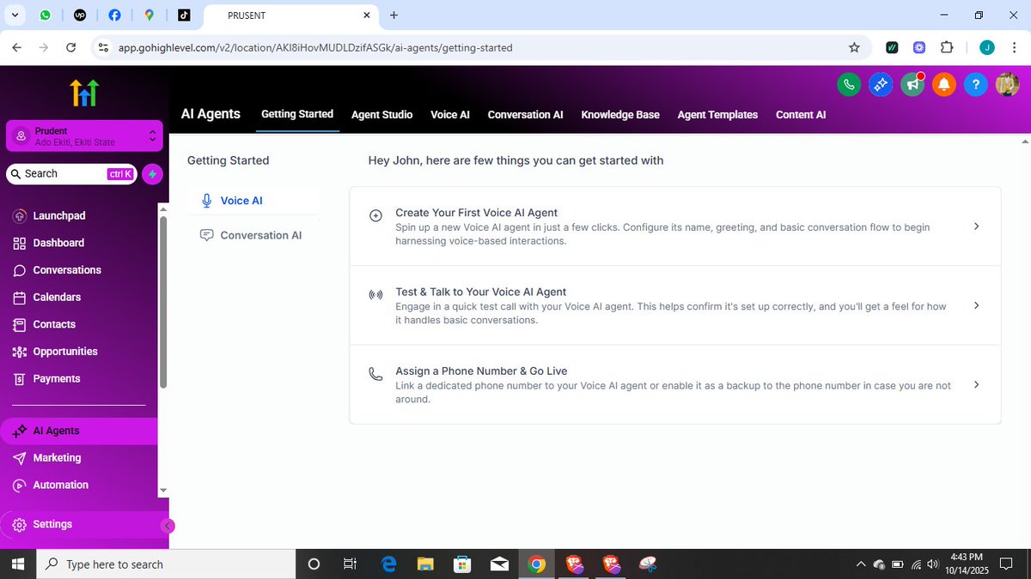Select the Getting Started tab

297,114
